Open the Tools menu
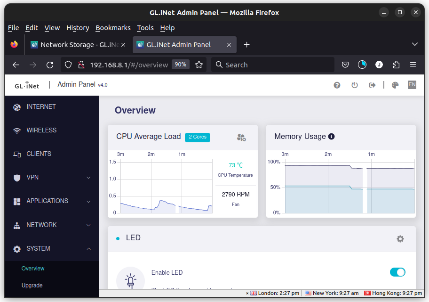 click(x=145, y=28)
